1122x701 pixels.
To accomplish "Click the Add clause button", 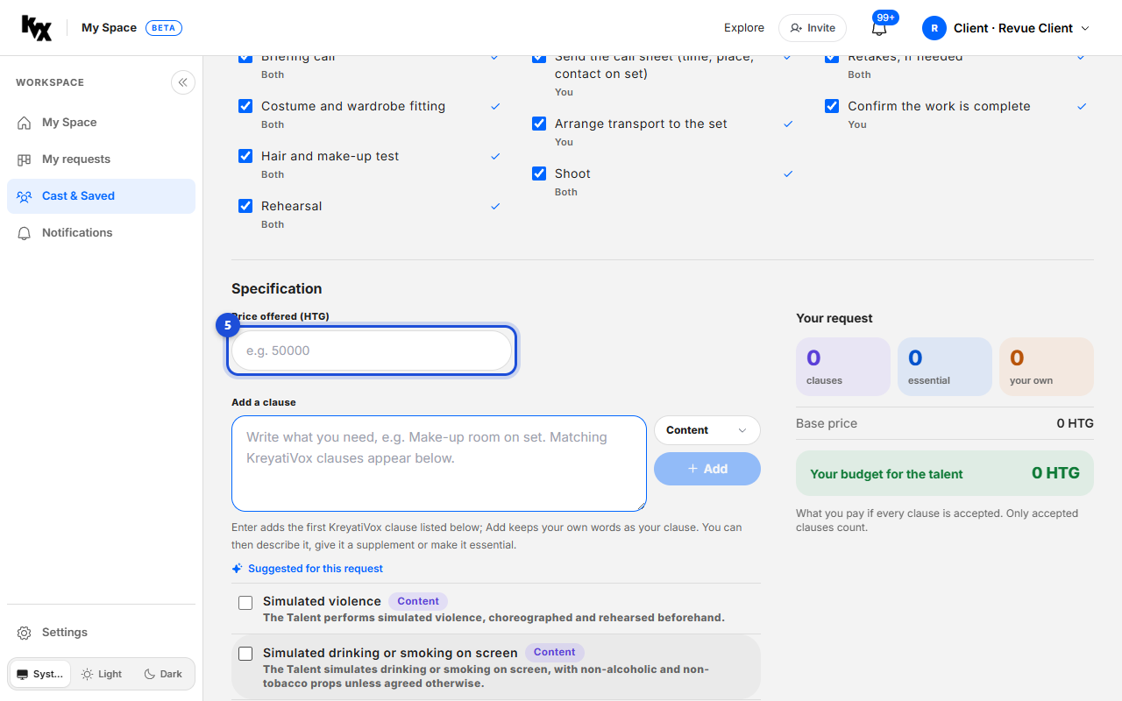I will (x=707, y=469).
